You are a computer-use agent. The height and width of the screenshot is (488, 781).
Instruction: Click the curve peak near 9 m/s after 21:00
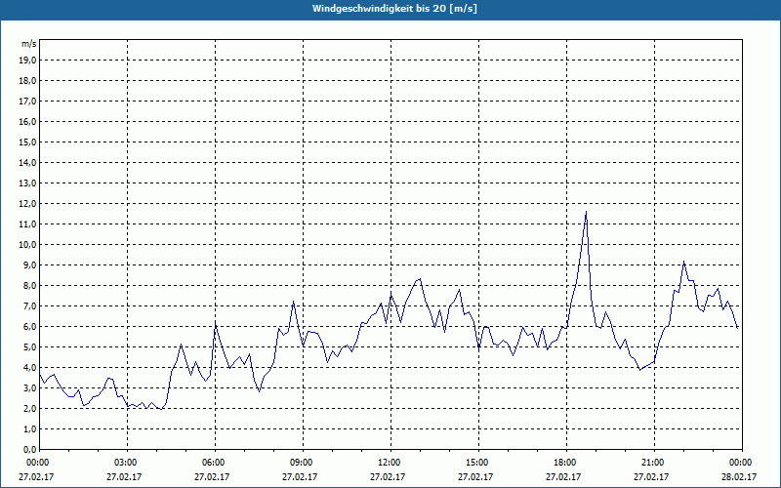(684, 262)
